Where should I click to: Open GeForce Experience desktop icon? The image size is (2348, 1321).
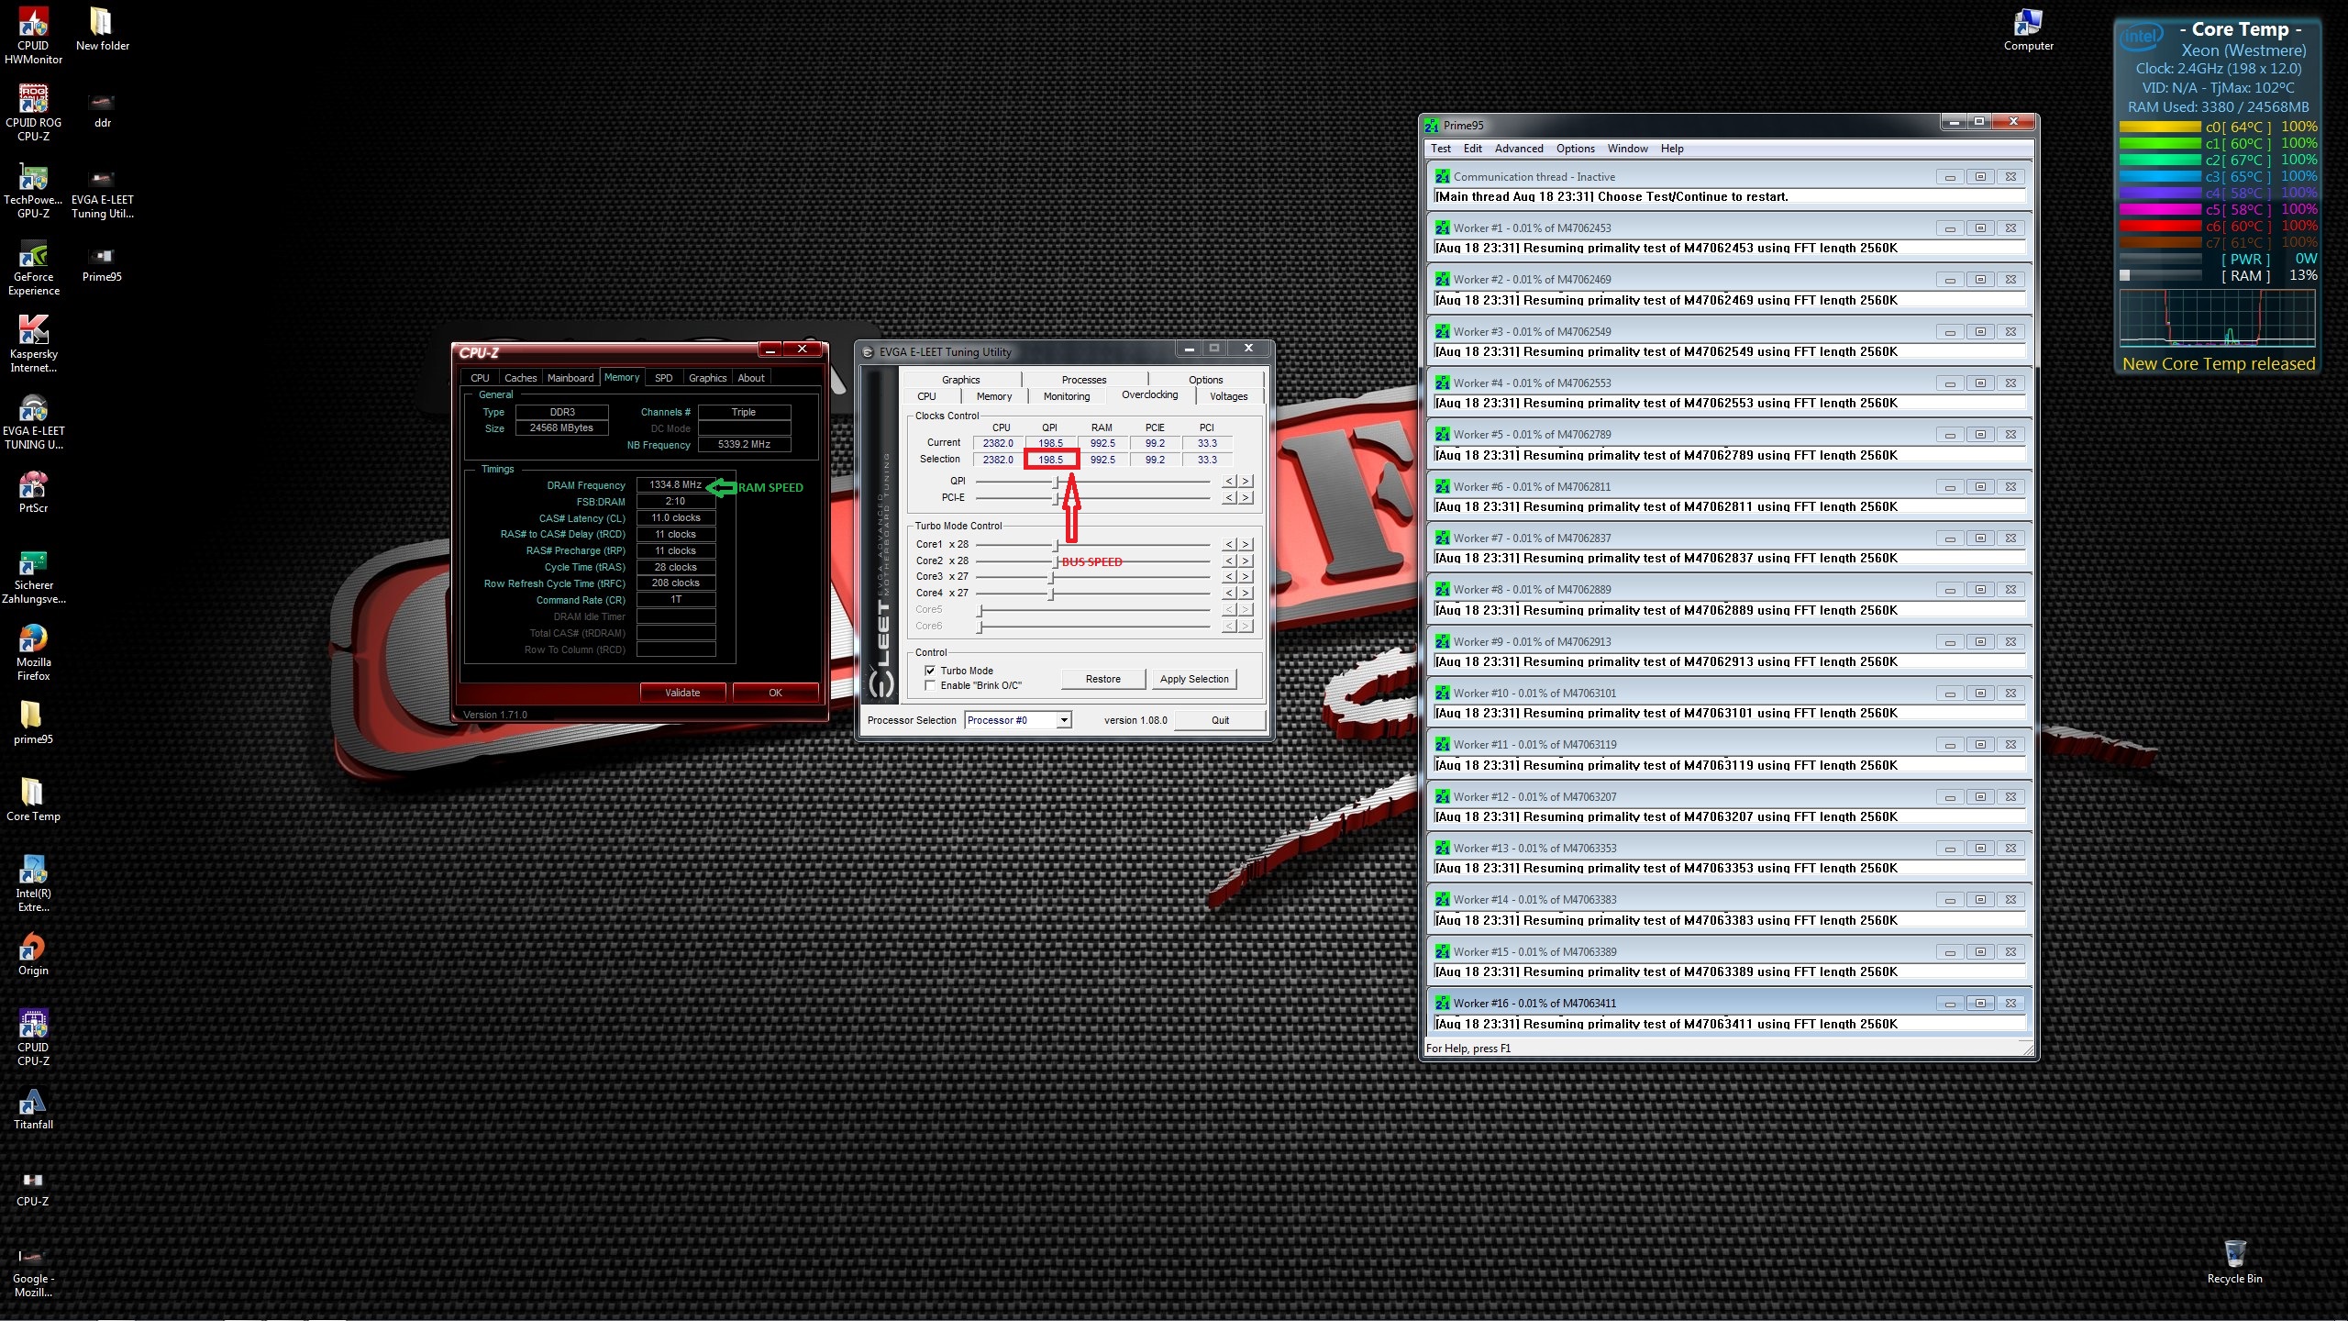pos(33,267)
